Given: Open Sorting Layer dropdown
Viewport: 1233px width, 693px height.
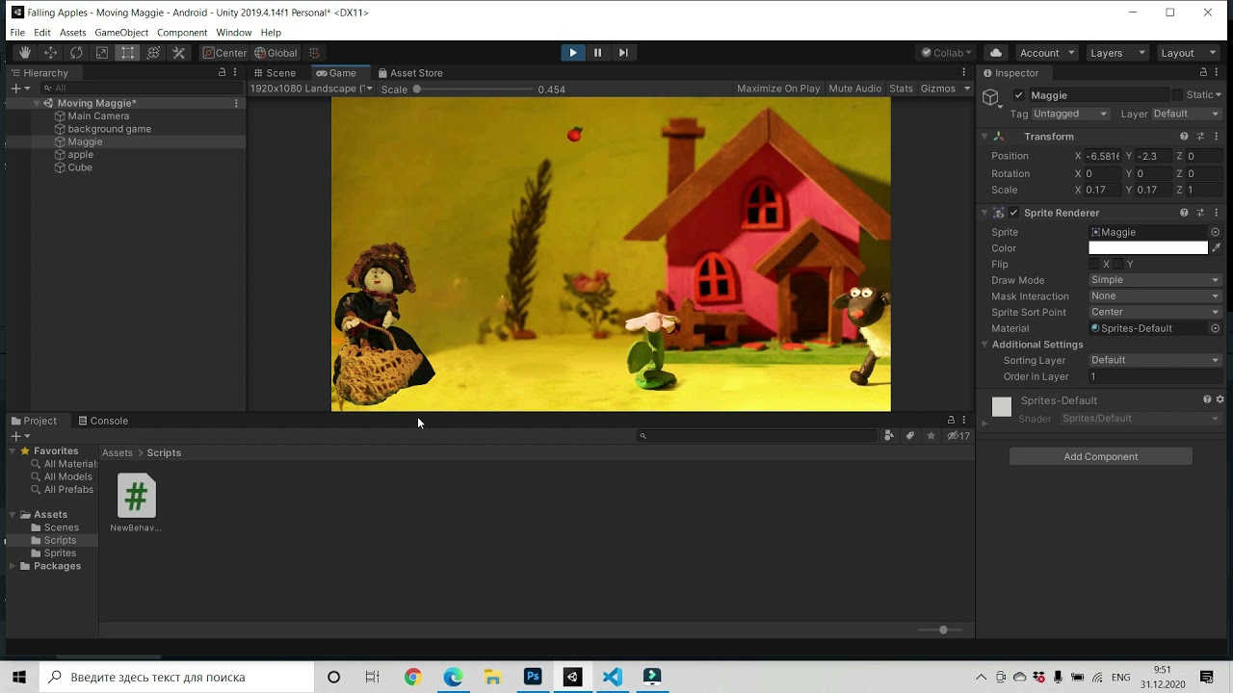Looking at the screenshot, I should point(1155,360).
